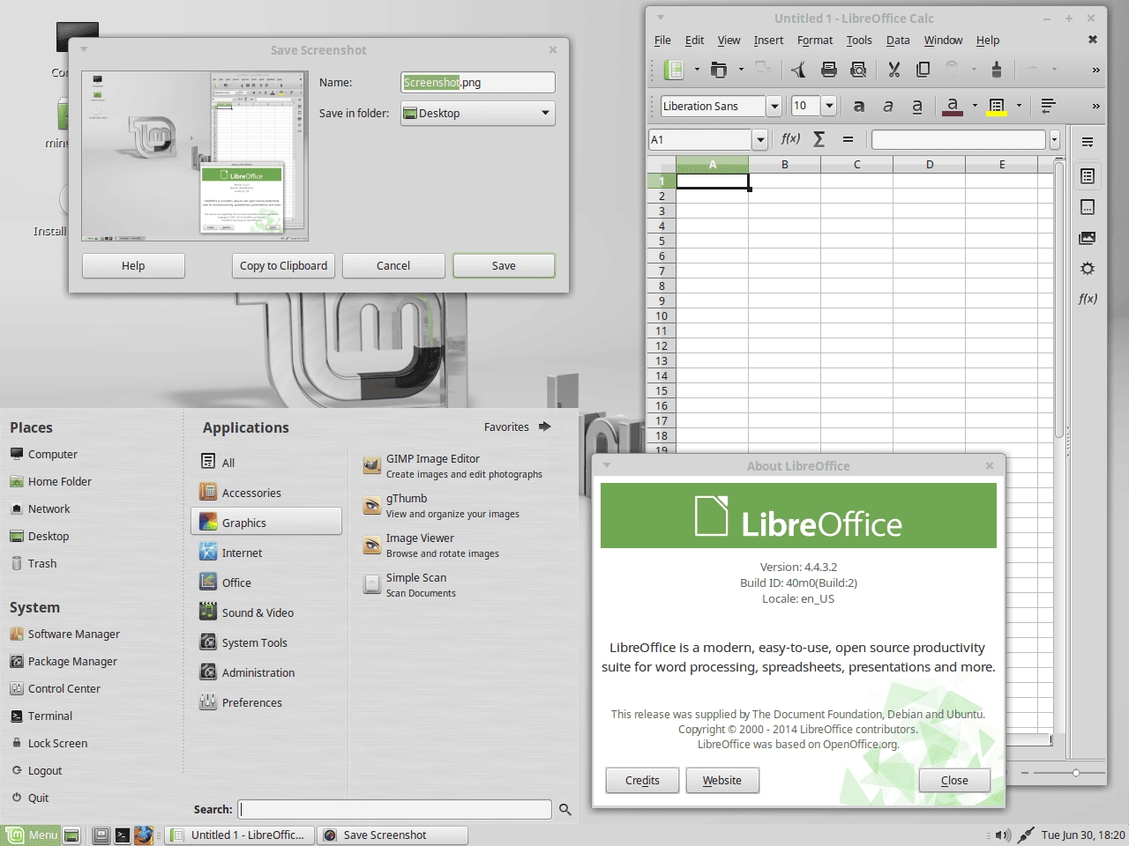
Task: Click the Calc zoom slider handle
Action: click(1075, 773)
